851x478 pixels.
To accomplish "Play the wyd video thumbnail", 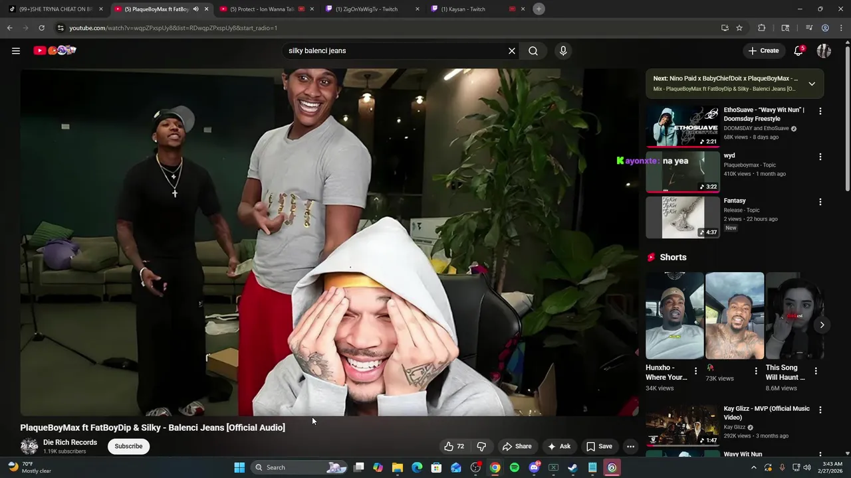I will (x=683, y=171).
